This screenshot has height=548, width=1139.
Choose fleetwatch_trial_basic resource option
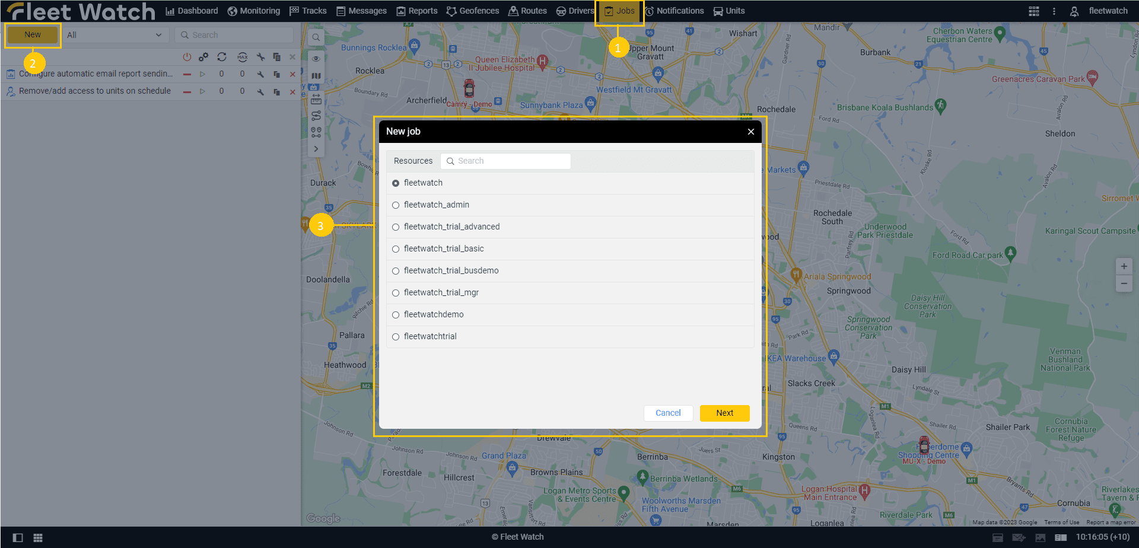tap(396, 249)
